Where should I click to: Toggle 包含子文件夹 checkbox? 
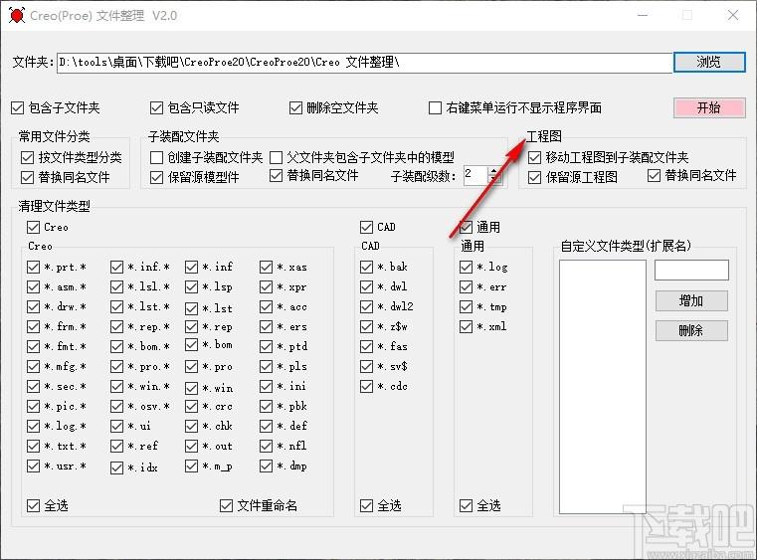[x=17, y=107]
